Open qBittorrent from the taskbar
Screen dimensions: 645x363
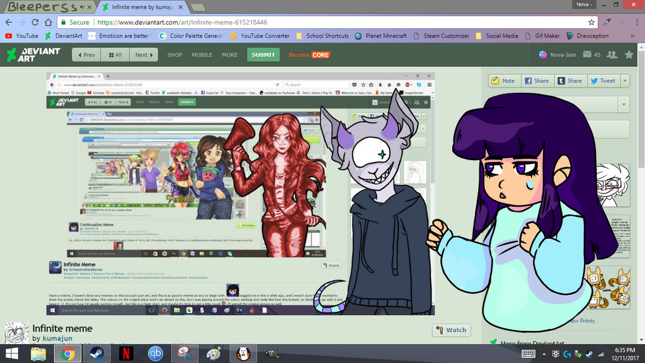pyautogui.click(x=155, y=354)
